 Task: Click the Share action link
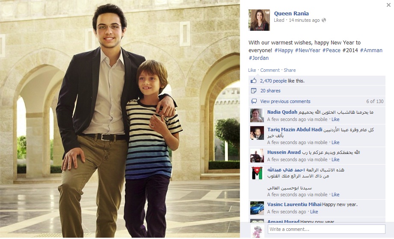(290, 70)
